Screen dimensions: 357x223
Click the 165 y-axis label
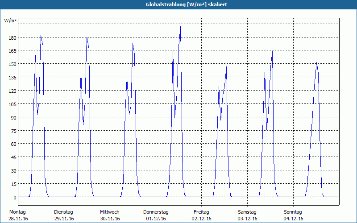pyautogui.click(x=12, y=51)
